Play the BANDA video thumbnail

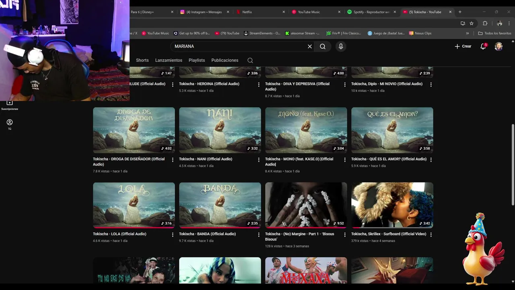pyautogui.click(x=220, y=205)
